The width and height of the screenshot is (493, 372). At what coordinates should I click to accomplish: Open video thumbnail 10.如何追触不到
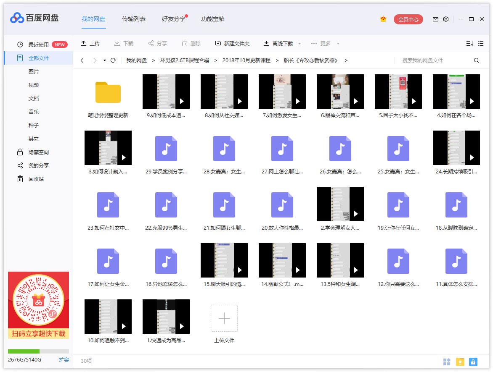point(108,317)
